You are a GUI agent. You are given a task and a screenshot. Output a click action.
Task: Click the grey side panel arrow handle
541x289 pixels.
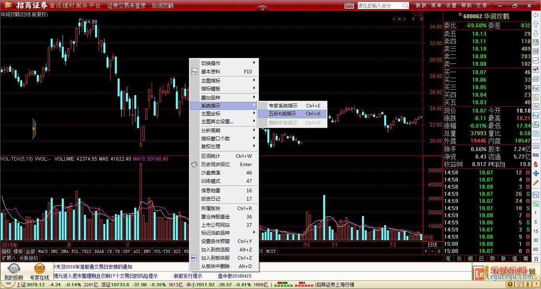tap(34, 129)
